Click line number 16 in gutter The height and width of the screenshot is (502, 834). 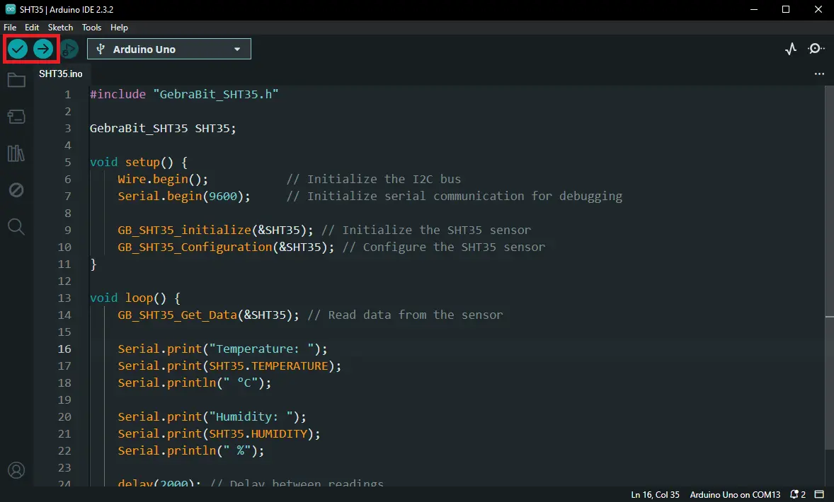point(64,349)
